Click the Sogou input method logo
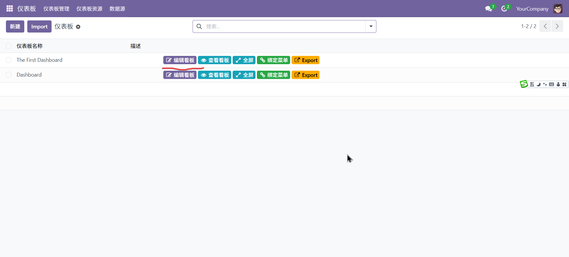 click(524, 84)
